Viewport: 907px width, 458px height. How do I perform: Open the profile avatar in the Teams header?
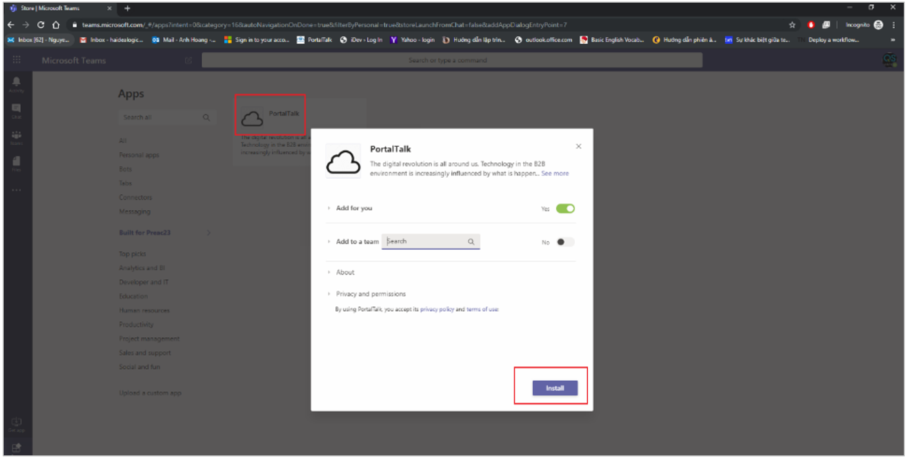pos(889,60)
